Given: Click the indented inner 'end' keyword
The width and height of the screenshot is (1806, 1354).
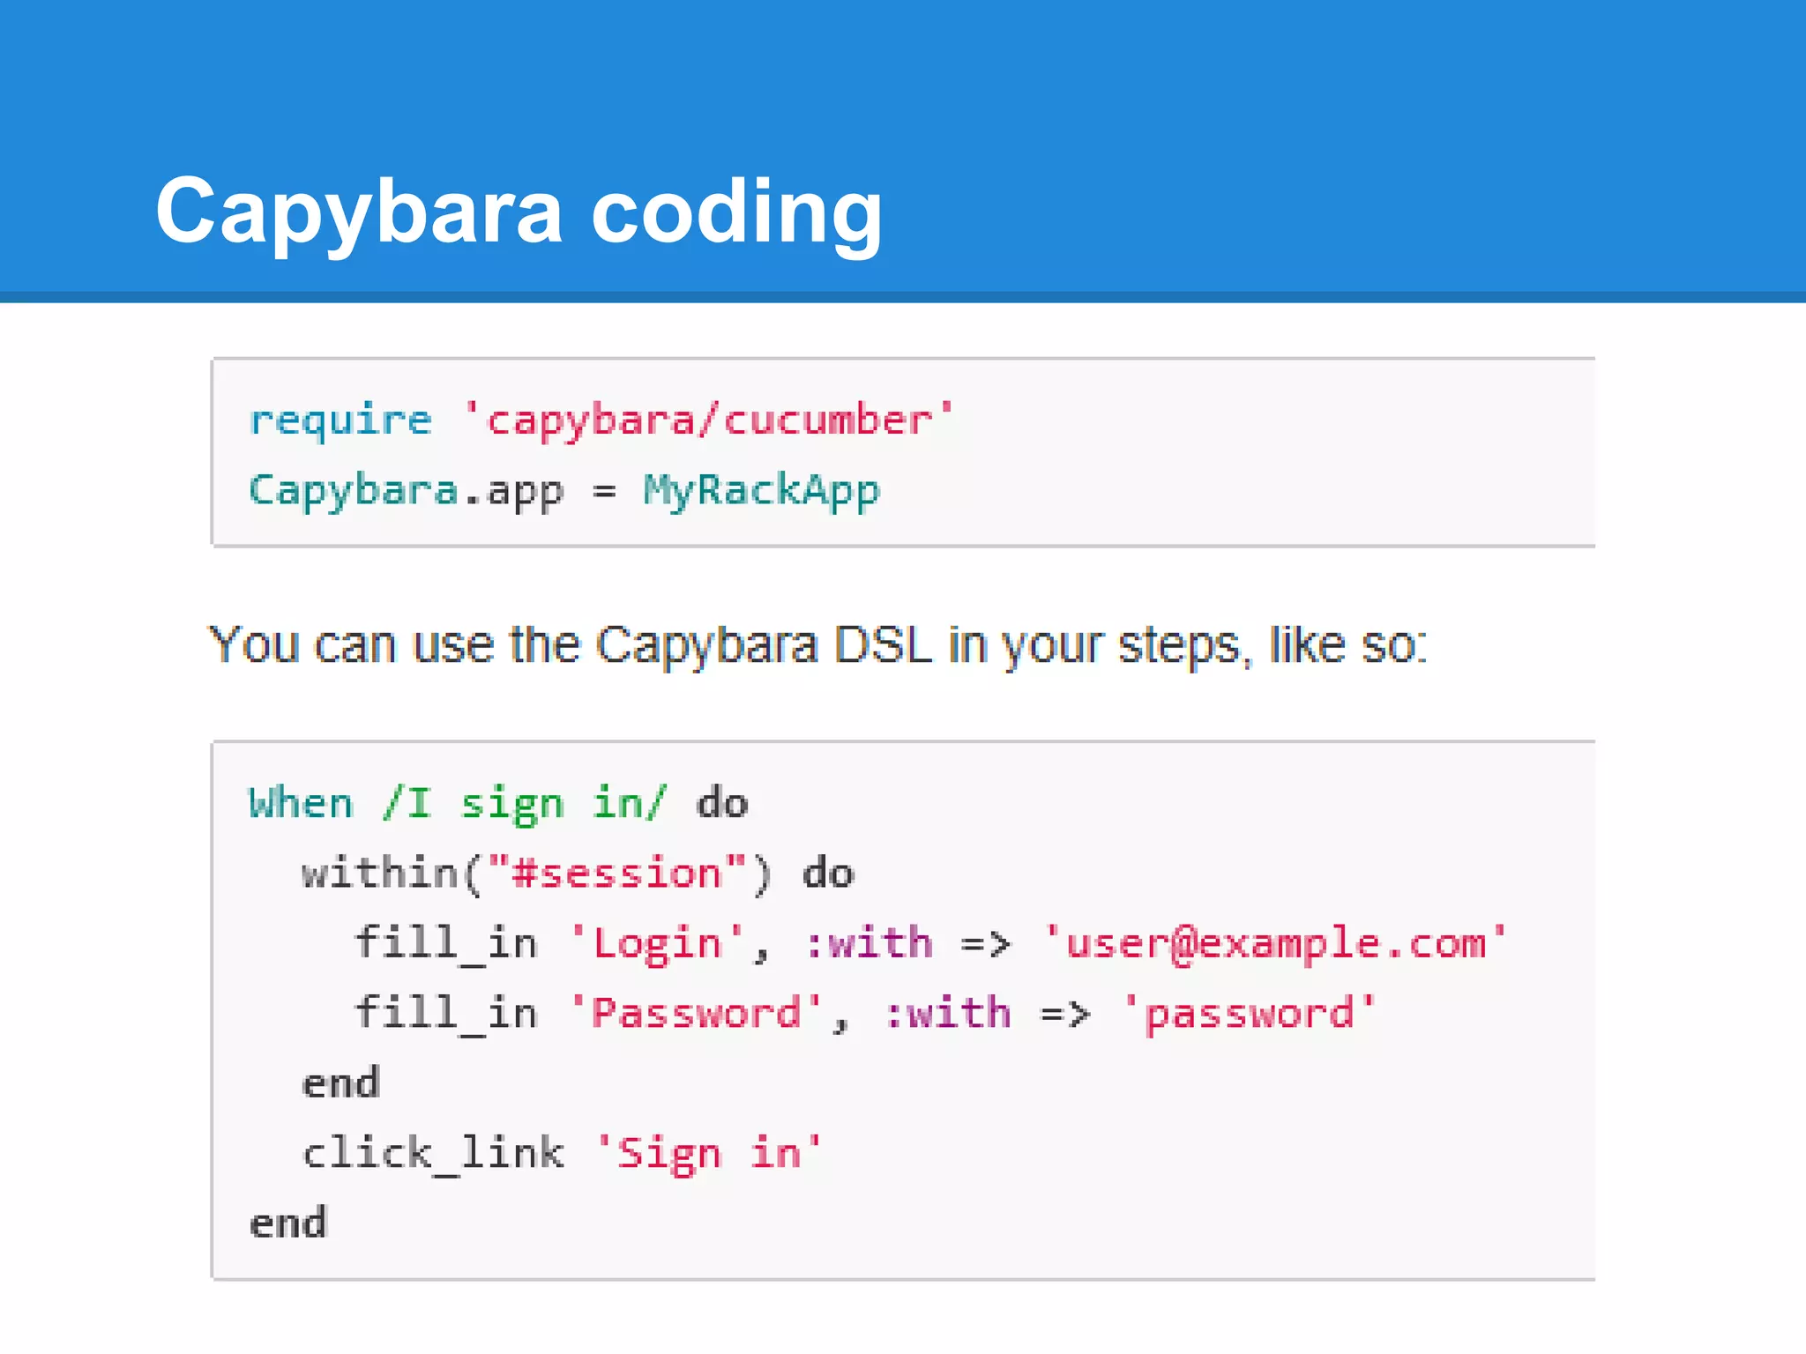Looking at the screenshot, I should 341,1082.
